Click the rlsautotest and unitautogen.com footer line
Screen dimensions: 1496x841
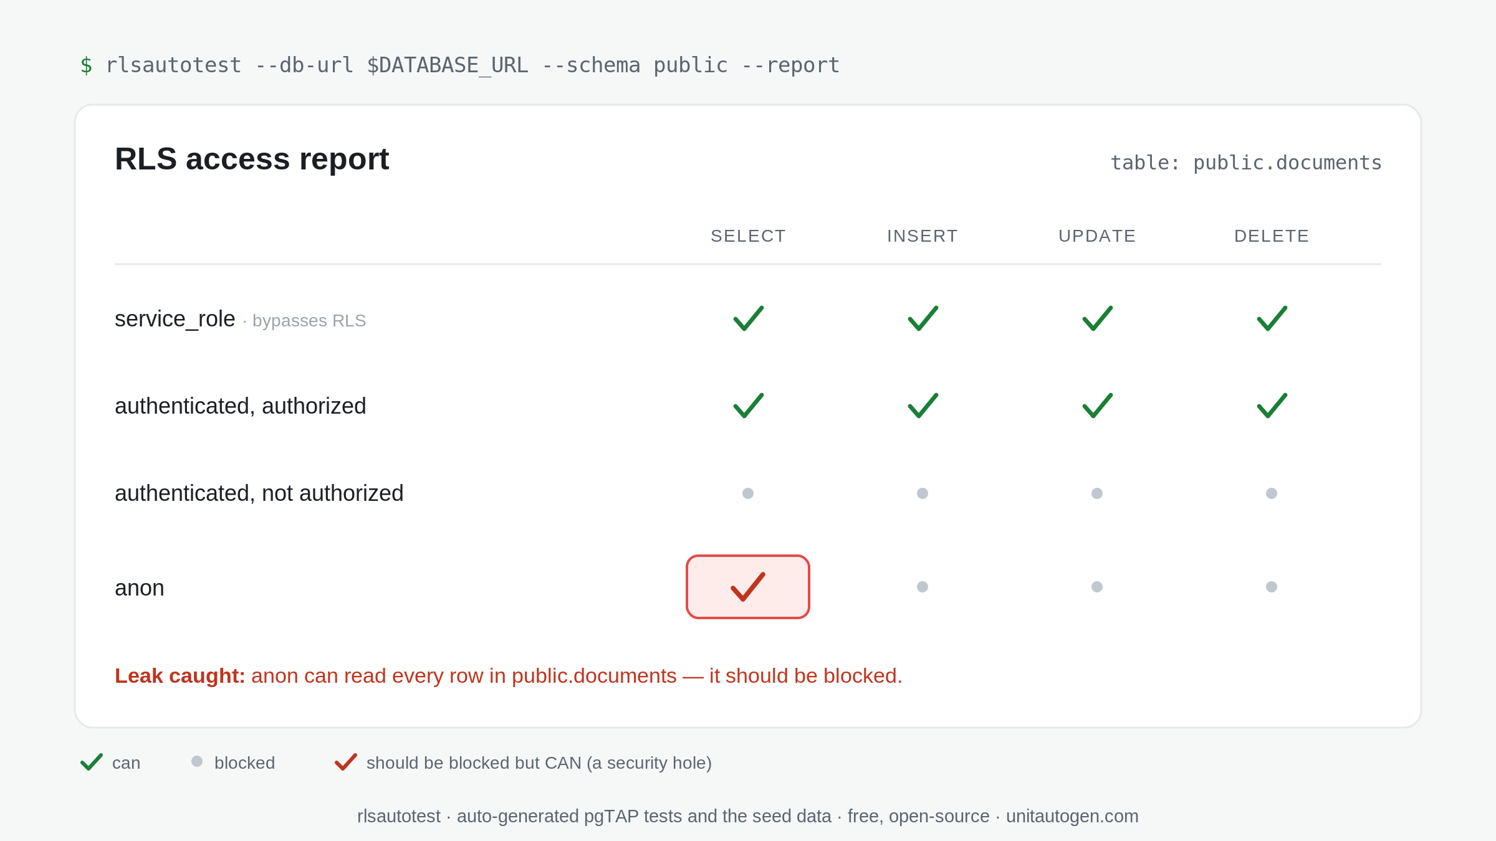[x=748, y=816]
